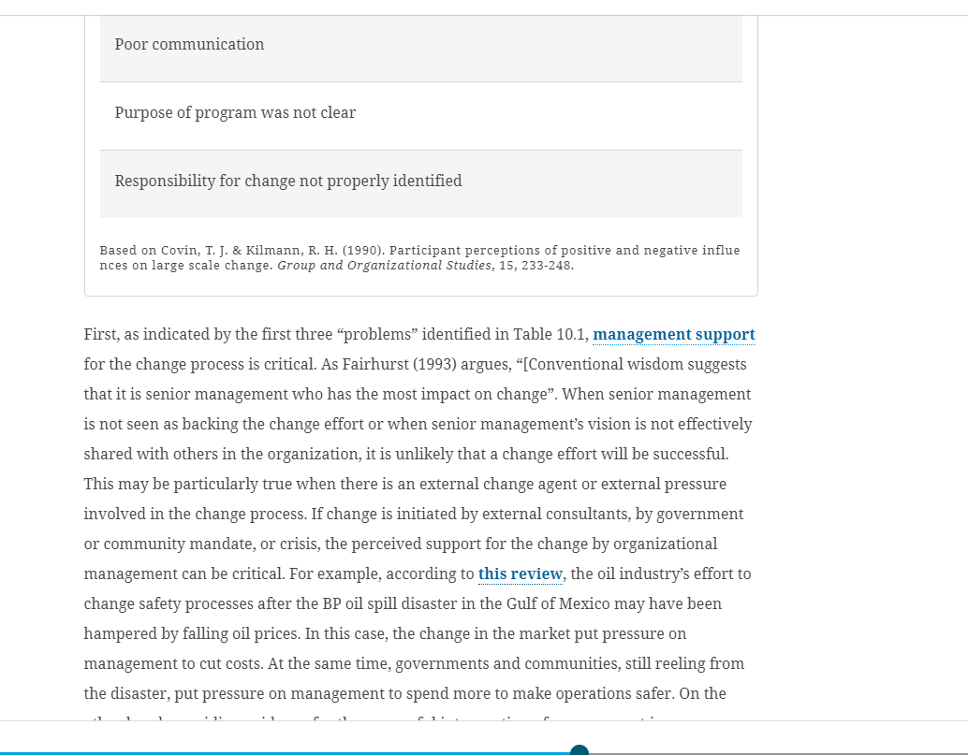
Task: Select the Poor communication table row
Action: [421, 48]
